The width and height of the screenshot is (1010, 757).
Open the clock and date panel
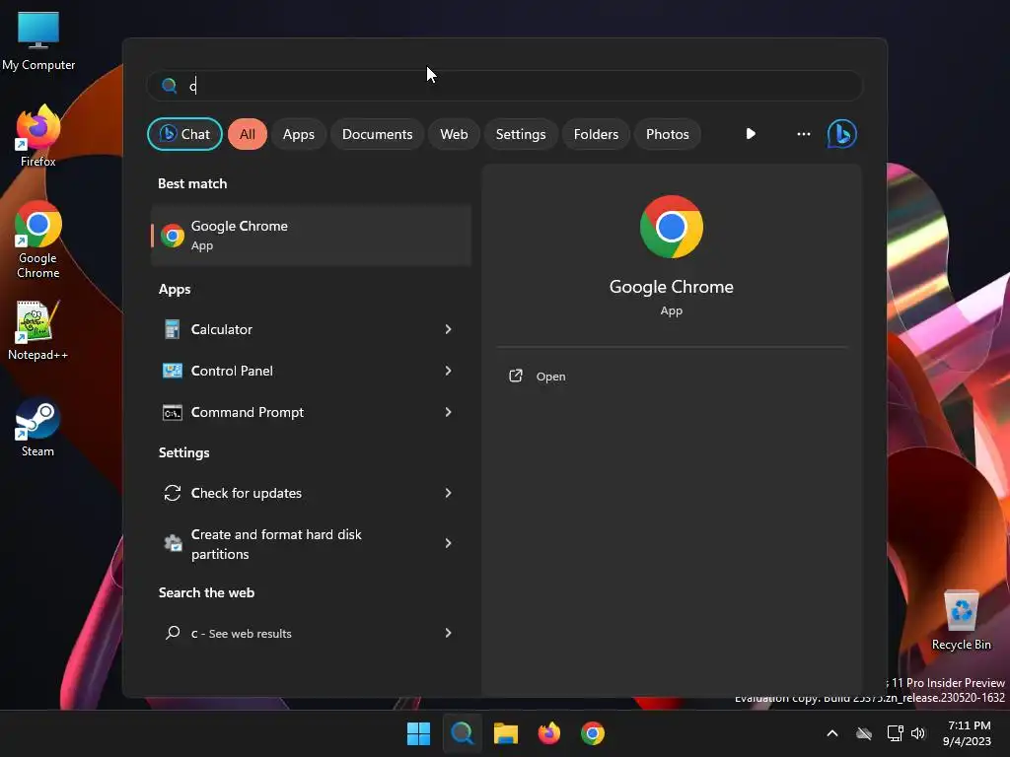pyautogui.click(x=967, y=733)
